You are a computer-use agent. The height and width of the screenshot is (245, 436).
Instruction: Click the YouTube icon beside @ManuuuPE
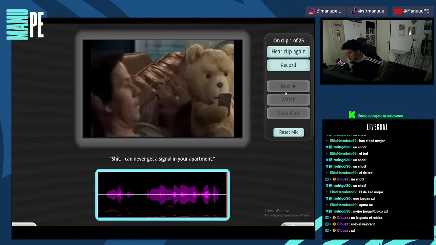click(x=398, y=11)
